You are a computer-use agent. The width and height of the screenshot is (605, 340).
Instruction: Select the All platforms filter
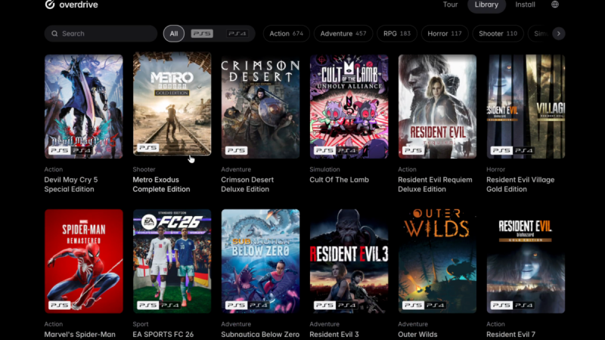click(174, 33)
